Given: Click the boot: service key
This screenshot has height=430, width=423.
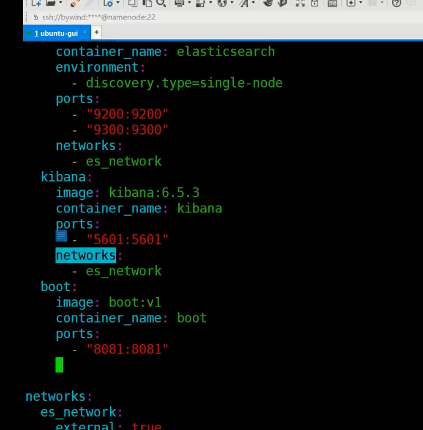Looking at the screenshot, I should point(58,287).
